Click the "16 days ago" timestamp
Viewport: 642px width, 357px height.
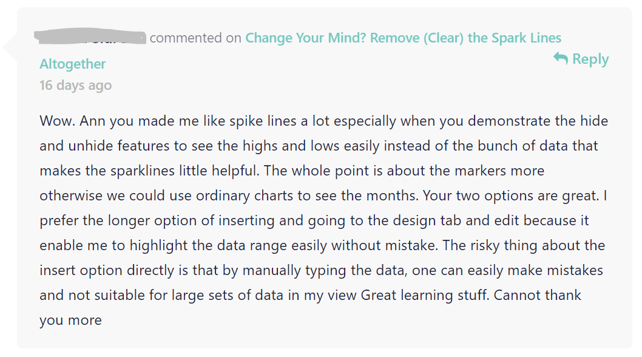[x=75, y=85]
